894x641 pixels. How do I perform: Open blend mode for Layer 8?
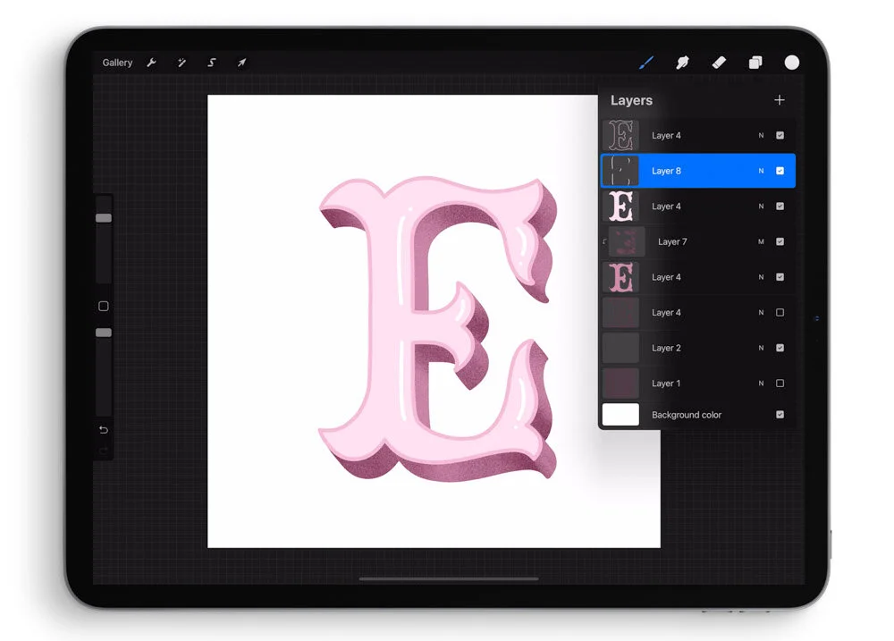coord(762,170)
